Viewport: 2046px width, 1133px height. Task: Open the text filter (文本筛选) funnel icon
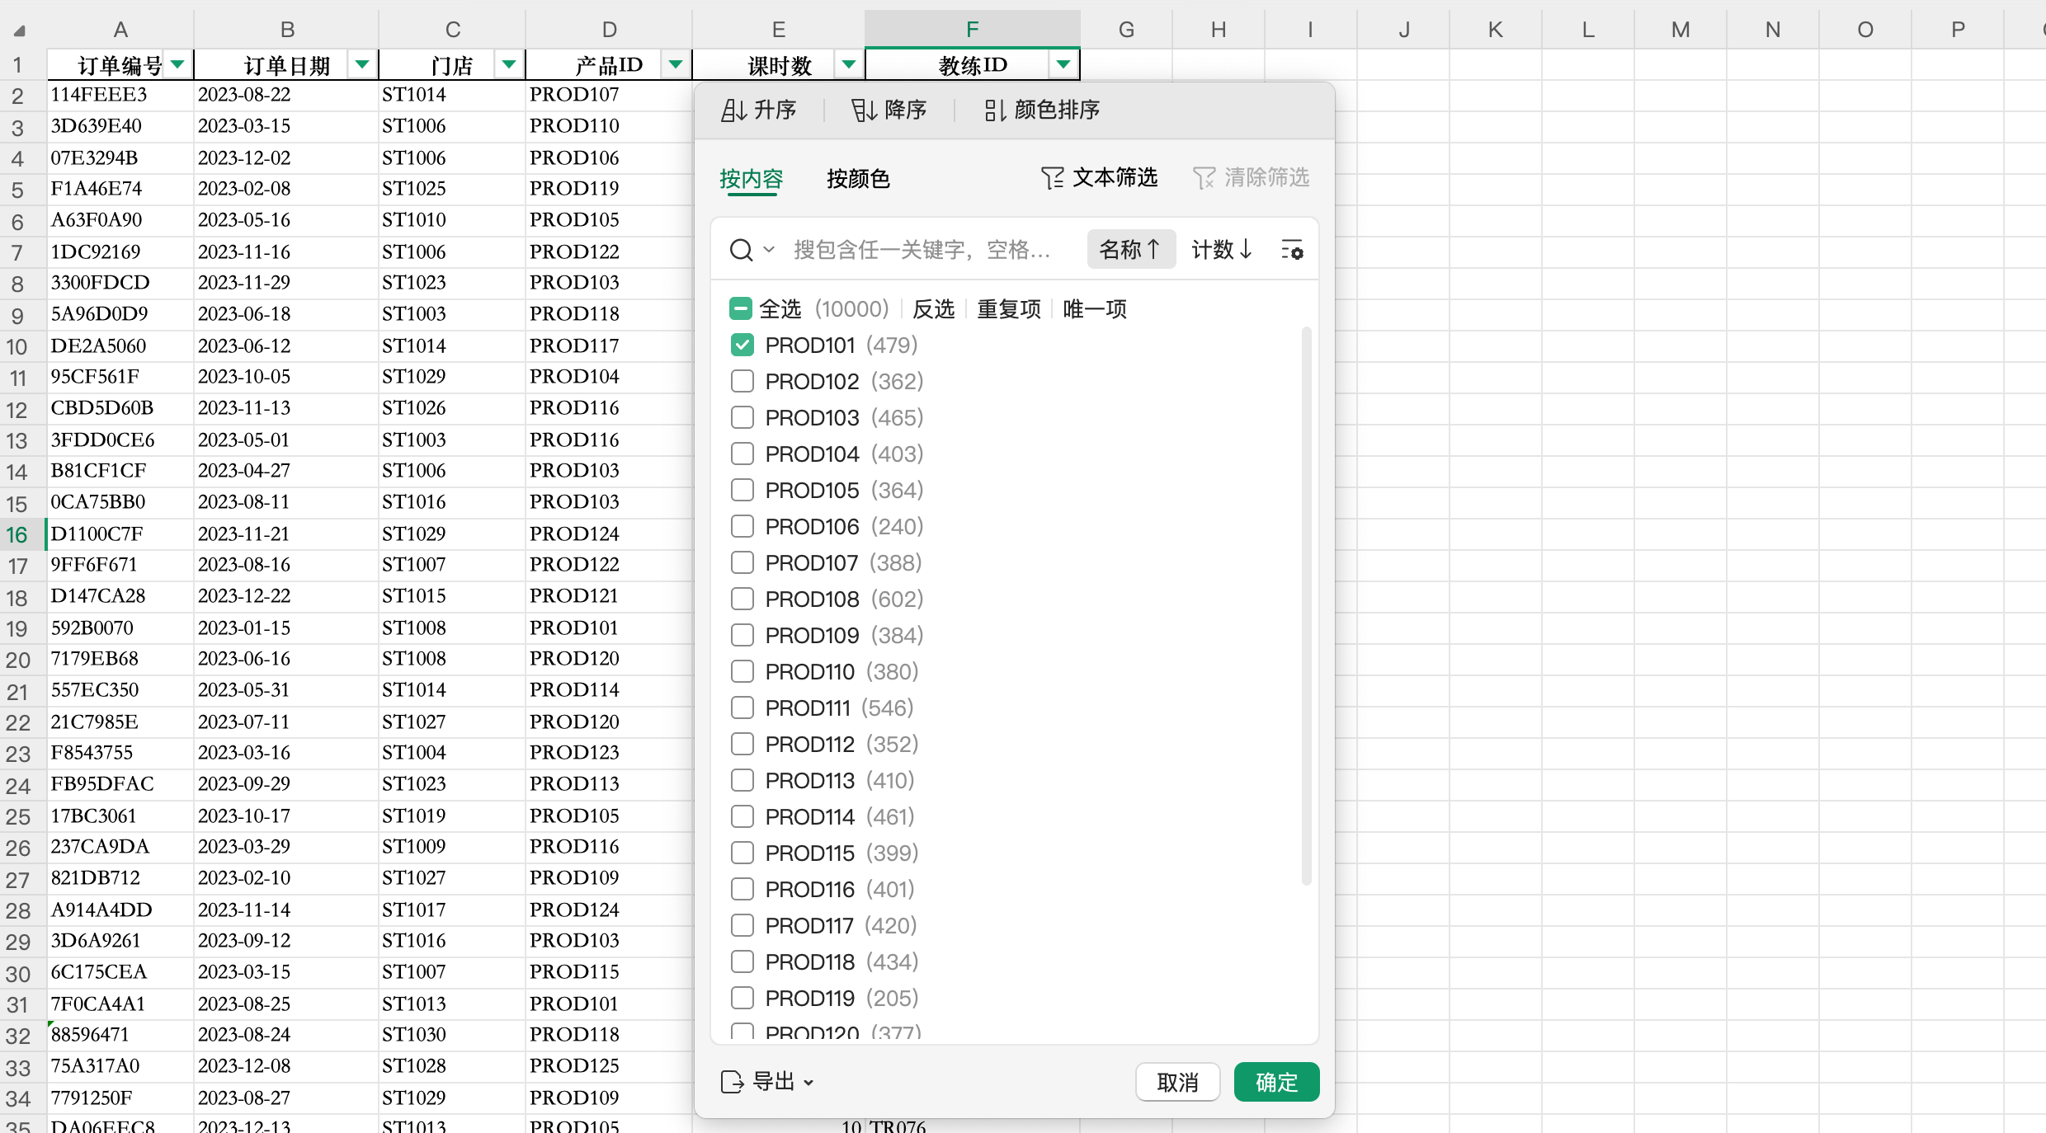coord(1052,177)
